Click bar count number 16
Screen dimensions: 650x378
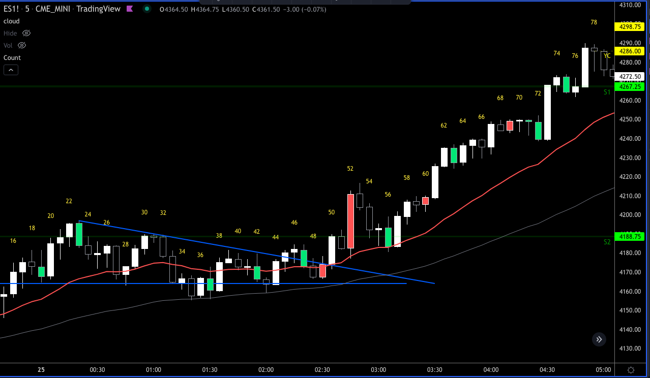click(x=13, y=241)
